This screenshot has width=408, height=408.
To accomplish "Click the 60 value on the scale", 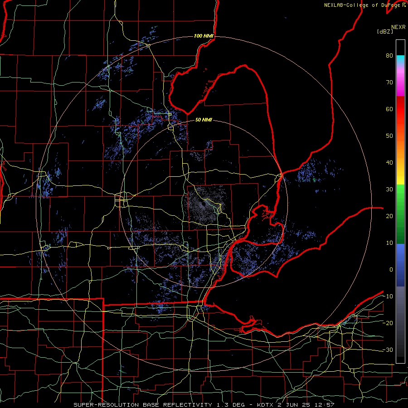I will click(389, 109).
